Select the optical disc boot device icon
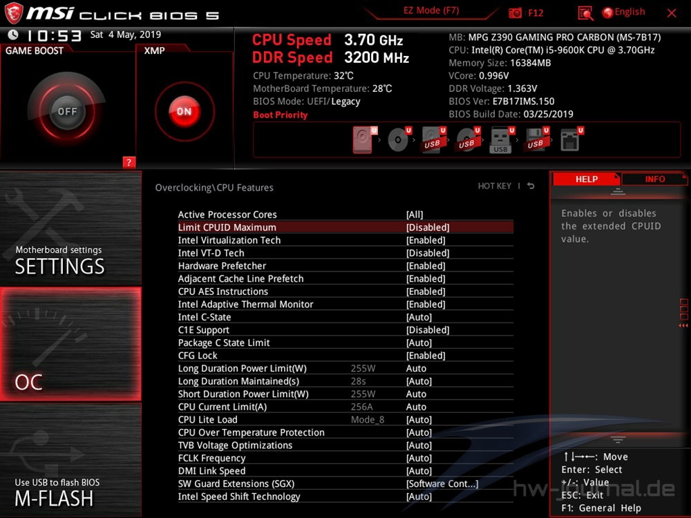The width and height of the screenshot is (691, 518). click(398, 140)
